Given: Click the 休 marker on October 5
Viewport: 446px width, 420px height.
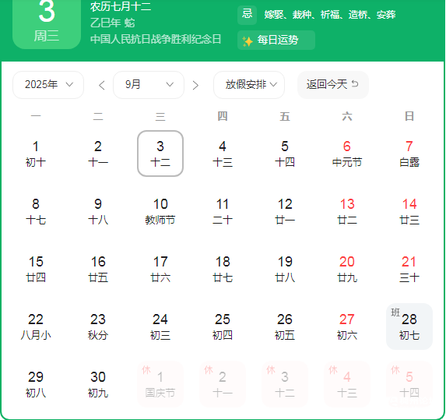Looking at the screenshot, I should point(395,370).
